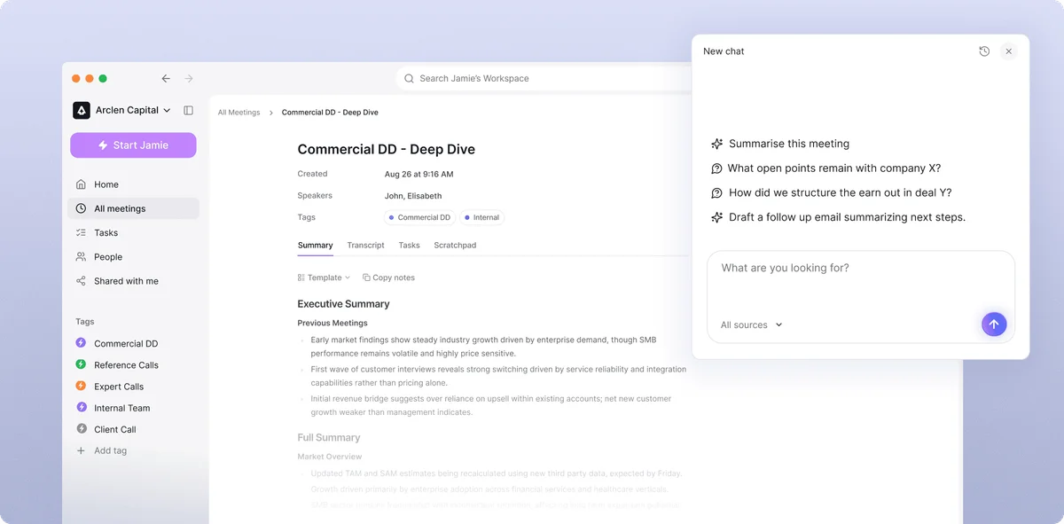Click the People icon in sidebar
1064x524 pixels.
tap(82, 256)
